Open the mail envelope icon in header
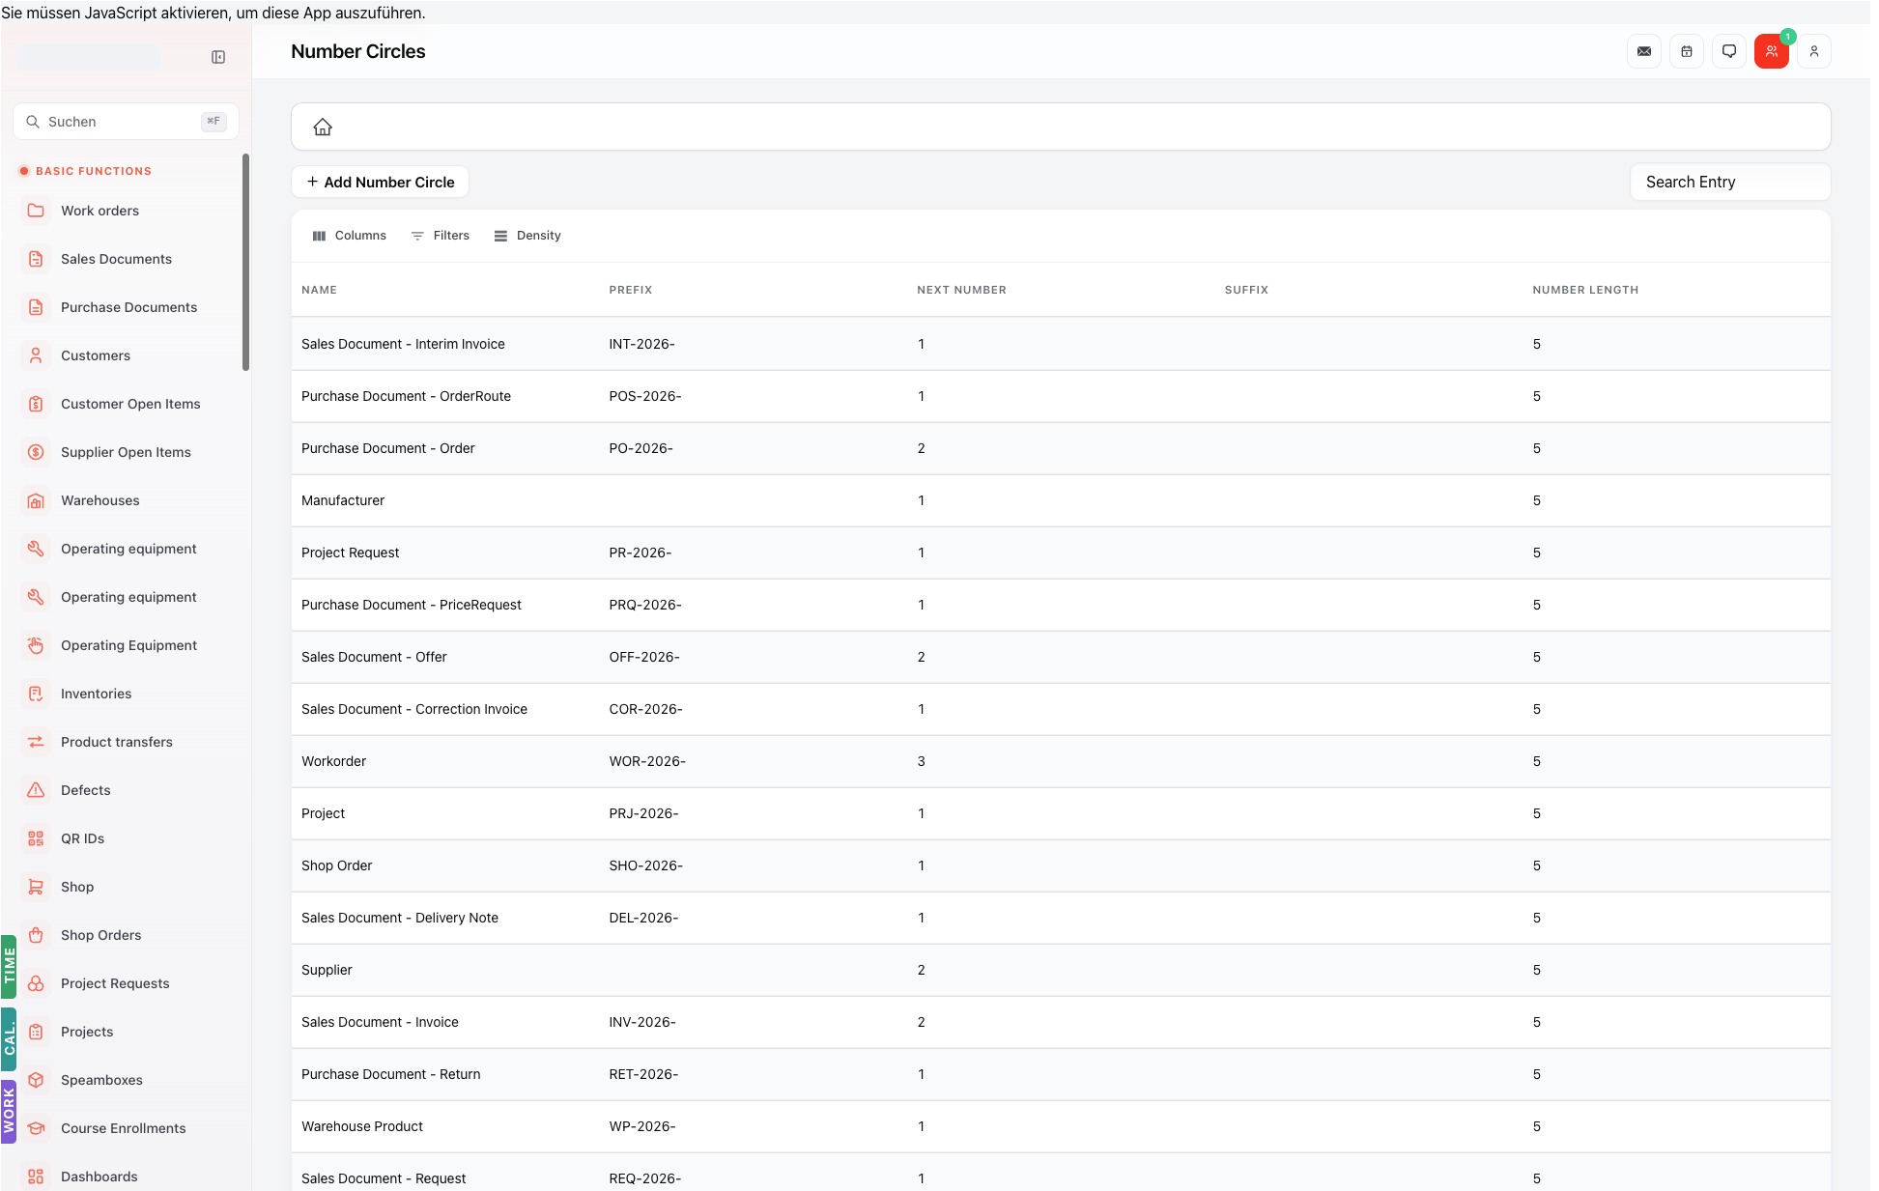This screenshot has height=1191, width=1879. (x=1643, y=51)
